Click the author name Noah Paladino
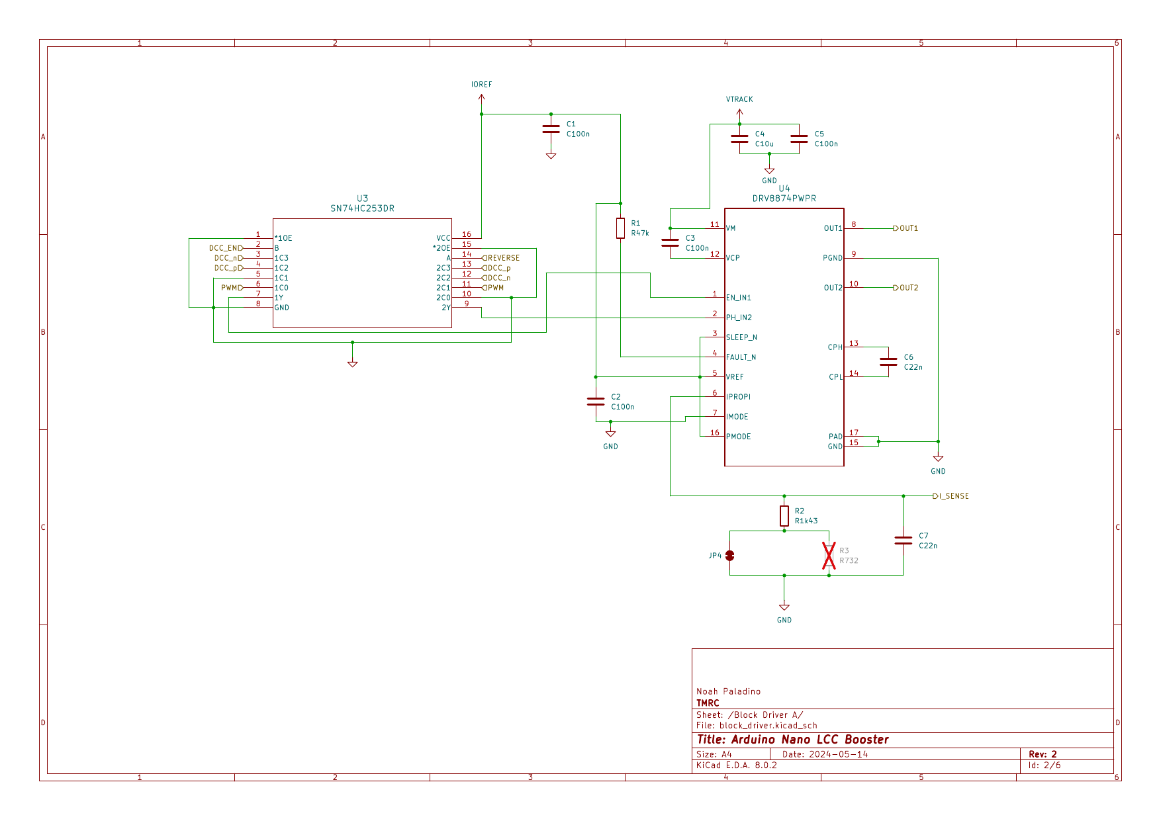The image size is (1161, 821). click(729, 691)
